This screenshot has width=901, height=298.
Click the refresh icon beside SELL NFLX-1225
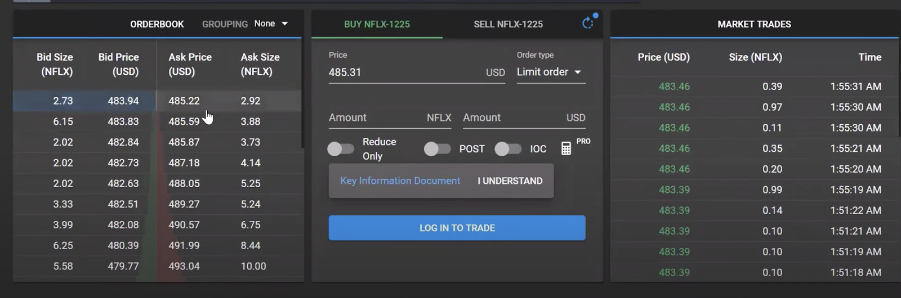point(587,23)
